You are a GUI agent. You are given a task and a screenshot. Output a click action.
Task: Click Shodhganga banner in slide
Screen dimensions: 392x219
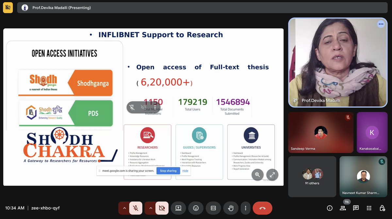pos(65,83)
